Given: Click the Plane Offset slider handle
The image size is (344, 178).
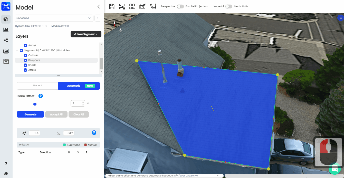Looking at the screenshot, I should point(35,104).
